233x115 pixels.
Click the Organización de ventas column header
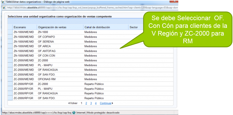pyautogui.click(x=60, y=27)
